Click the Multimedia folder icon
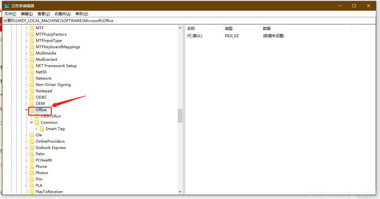The height and width of the screenshot is (199, 380). tap(32, 53)
